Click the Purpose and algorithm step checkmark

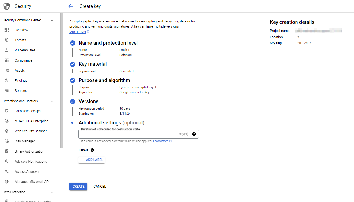(73, 80)
